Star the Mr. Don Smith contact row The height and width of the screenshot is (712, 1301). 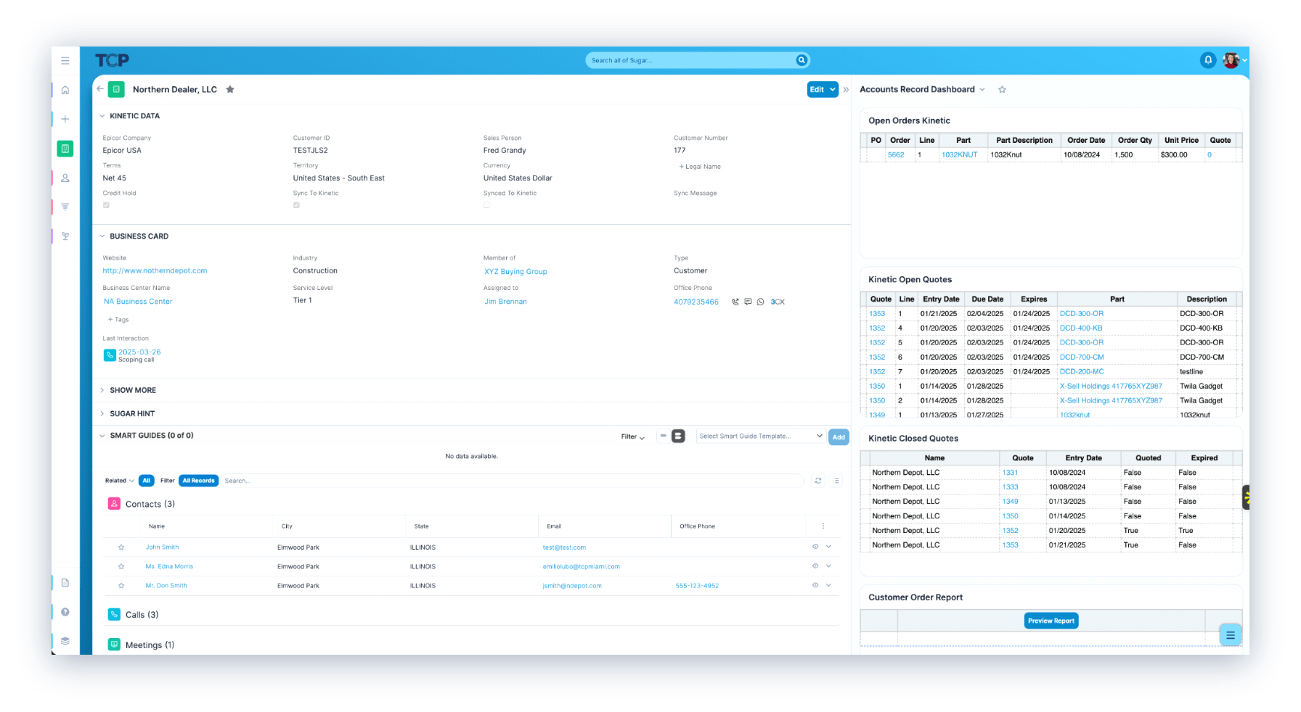click(121, 586)
